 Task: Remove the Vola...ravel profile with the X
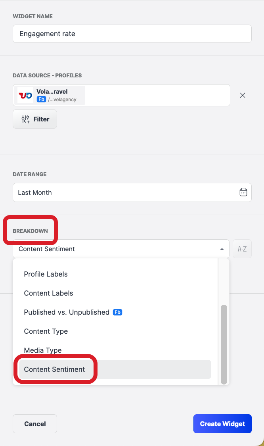pyautogui.click(x=242, y=95)
